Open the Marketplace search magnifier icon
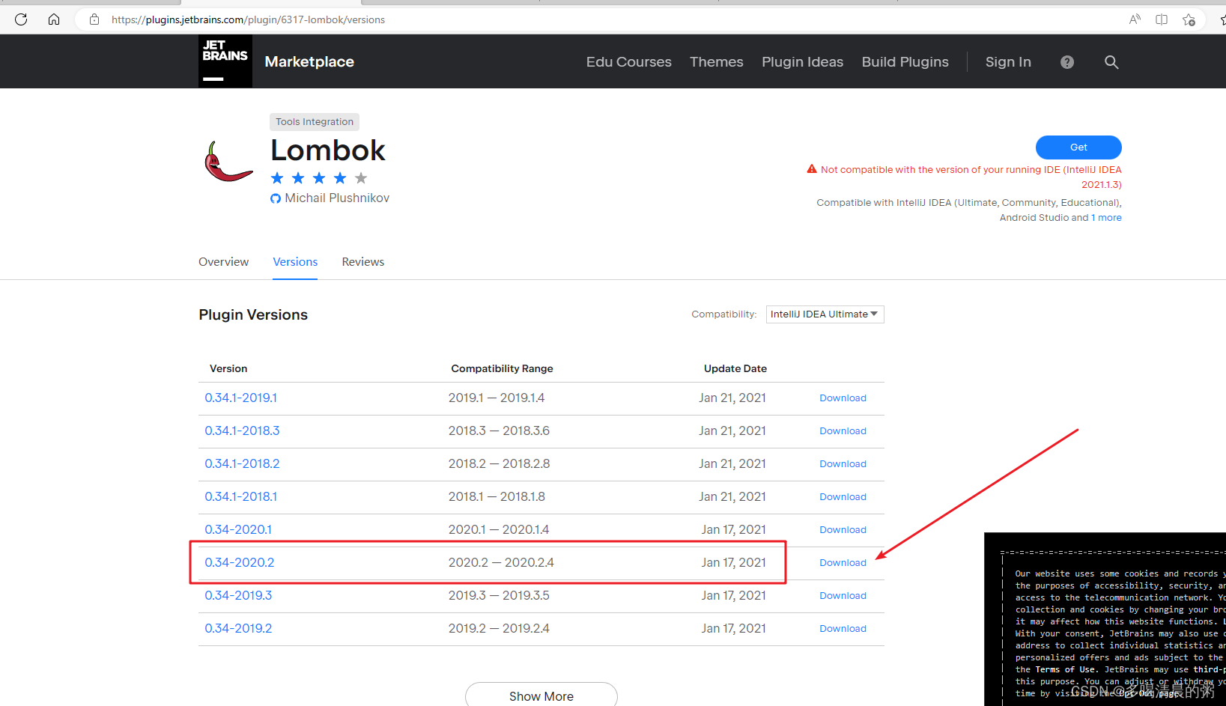Viewport: 1226px width, 706px height. pos(1111,62)
